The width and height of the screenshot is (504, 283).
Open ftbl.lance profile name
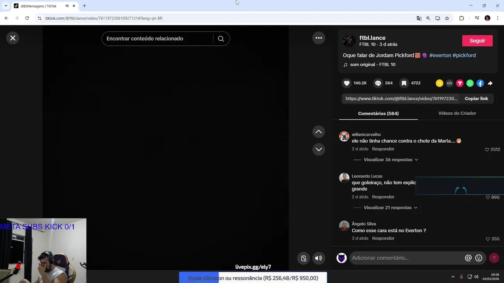click(372, 38)
